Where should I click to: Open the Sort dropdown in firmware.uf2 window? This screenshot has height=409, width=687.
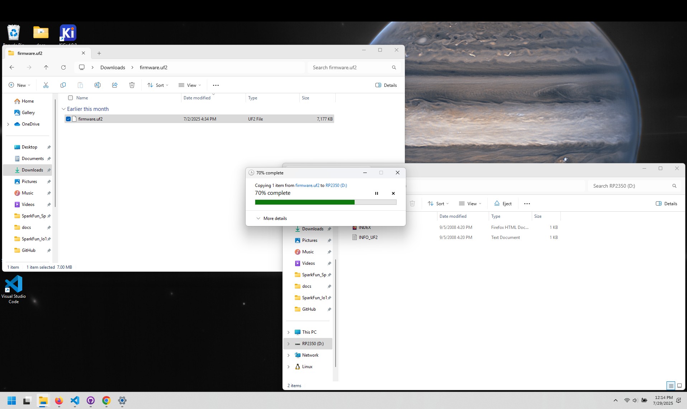[158, 85]
